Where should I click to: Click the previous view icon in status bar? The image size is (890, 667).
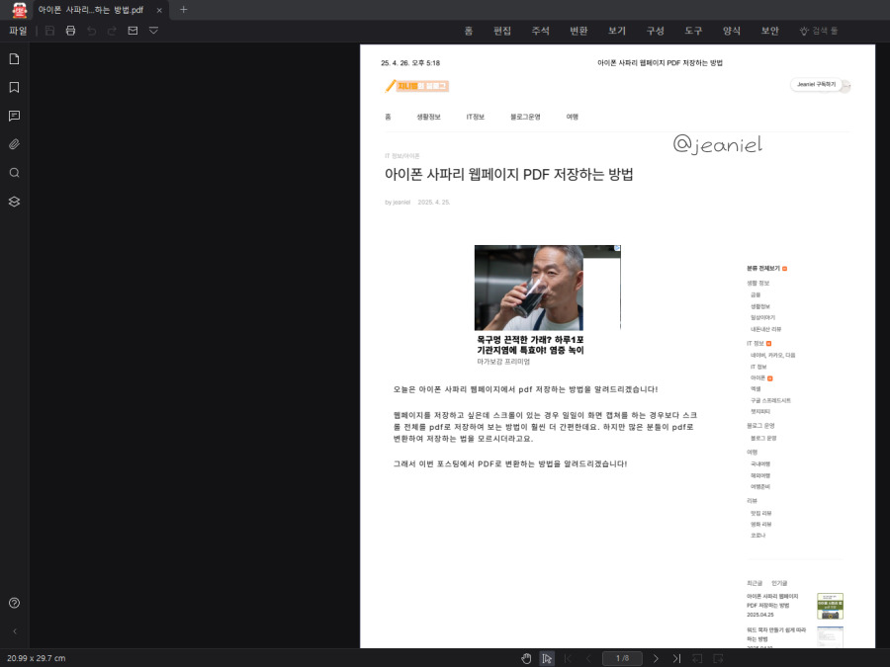[697, 658]
